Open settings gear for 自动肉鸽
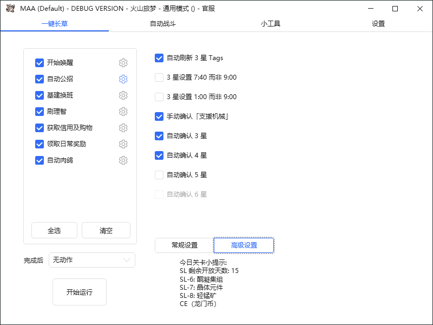This screenshot has height=325, width=433. click(123, 160)
